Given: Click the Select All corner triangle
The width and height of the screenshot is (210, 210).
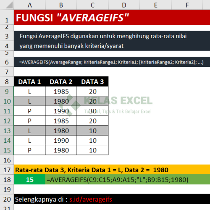Looking at the screenshot, I should pos(9,5).
